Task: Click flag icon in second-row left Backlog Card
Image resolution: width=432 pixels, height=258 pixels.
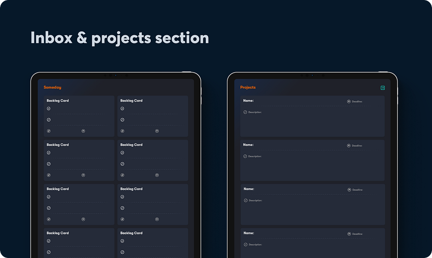Action: 83,175
